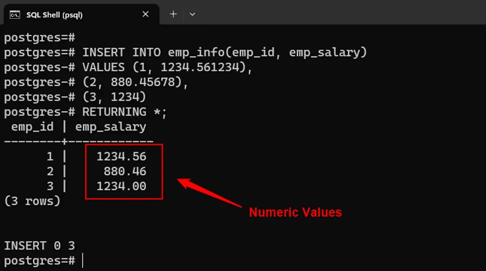Select the 1234.56 salary value
The width and height of the screenshot is (486, 271).
(x=122, y=156)
